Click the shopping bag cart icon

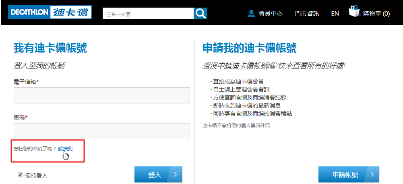355,12
